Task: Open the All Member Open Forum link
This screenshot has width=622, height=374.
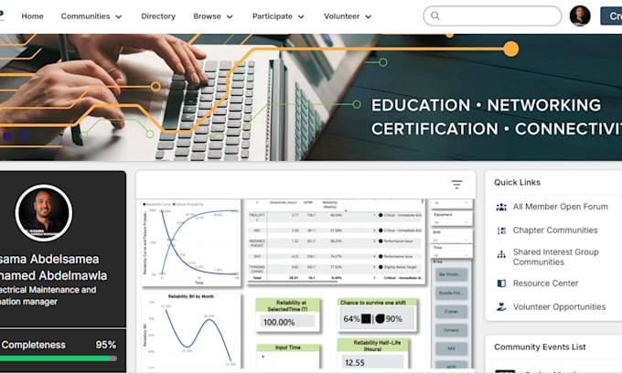Action: pos(560,207)
